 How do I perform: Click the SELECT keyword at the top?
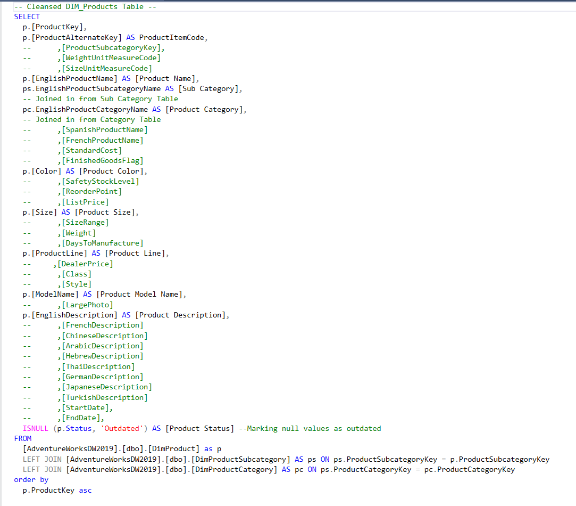pos(27,17)
